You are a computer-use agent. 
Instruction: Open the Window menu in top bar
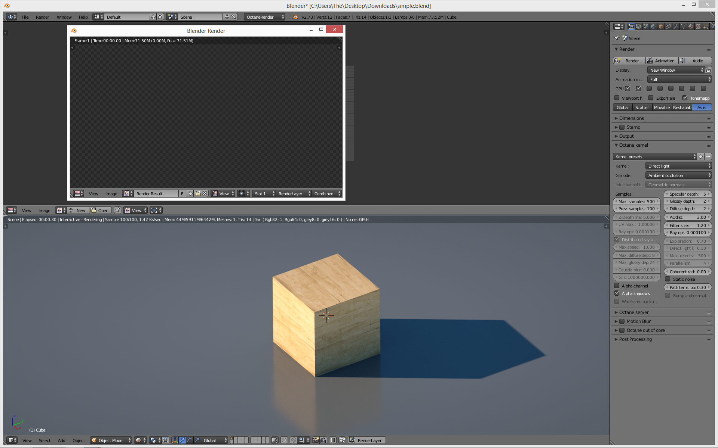tap(64, 17)
